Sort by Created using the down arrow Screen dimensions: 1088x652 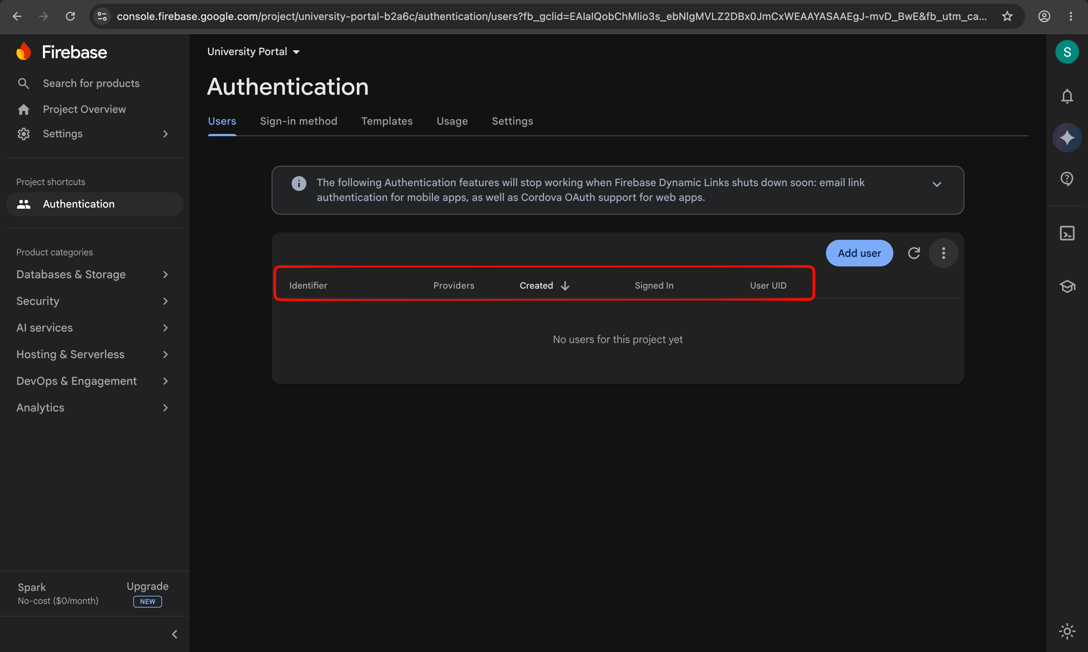pos(565,286)
